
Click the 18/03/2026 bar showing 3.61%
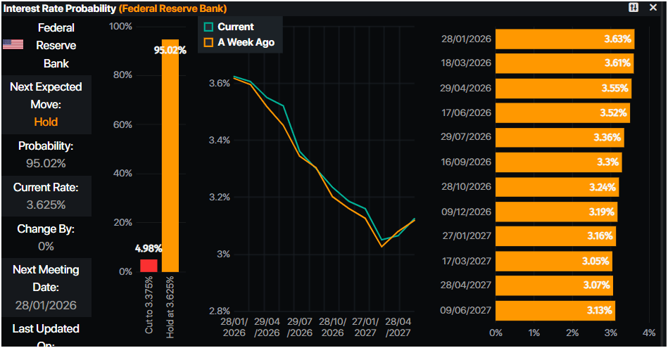coord(563,64)
